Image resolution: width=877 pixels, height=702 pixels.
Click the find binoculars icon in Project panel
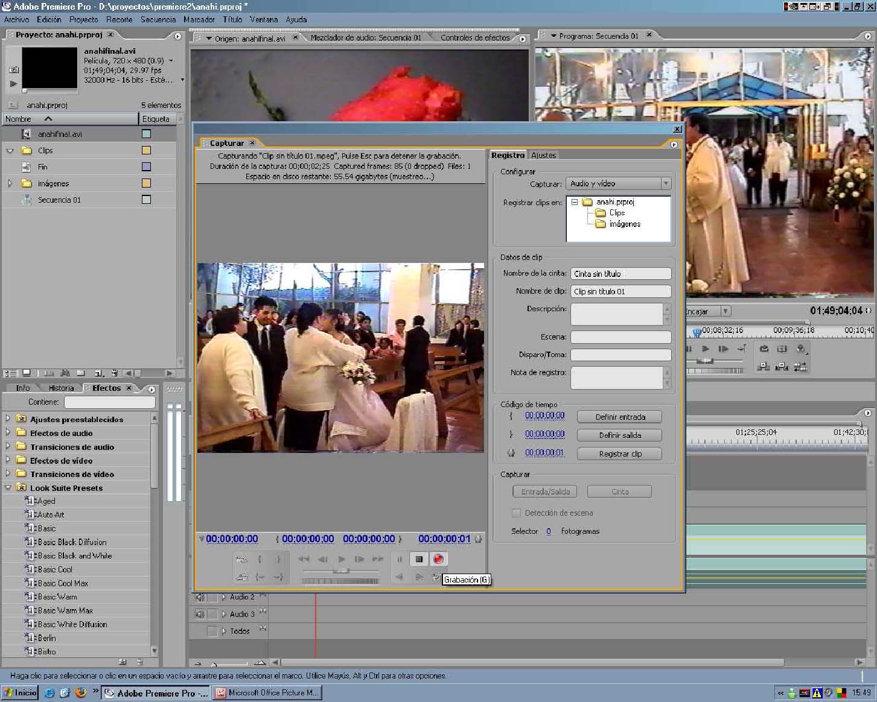(65, 373)
